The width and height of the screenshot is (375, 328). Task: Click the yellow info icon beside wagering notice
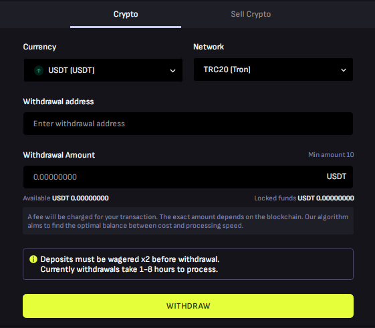tap(33, 259)
